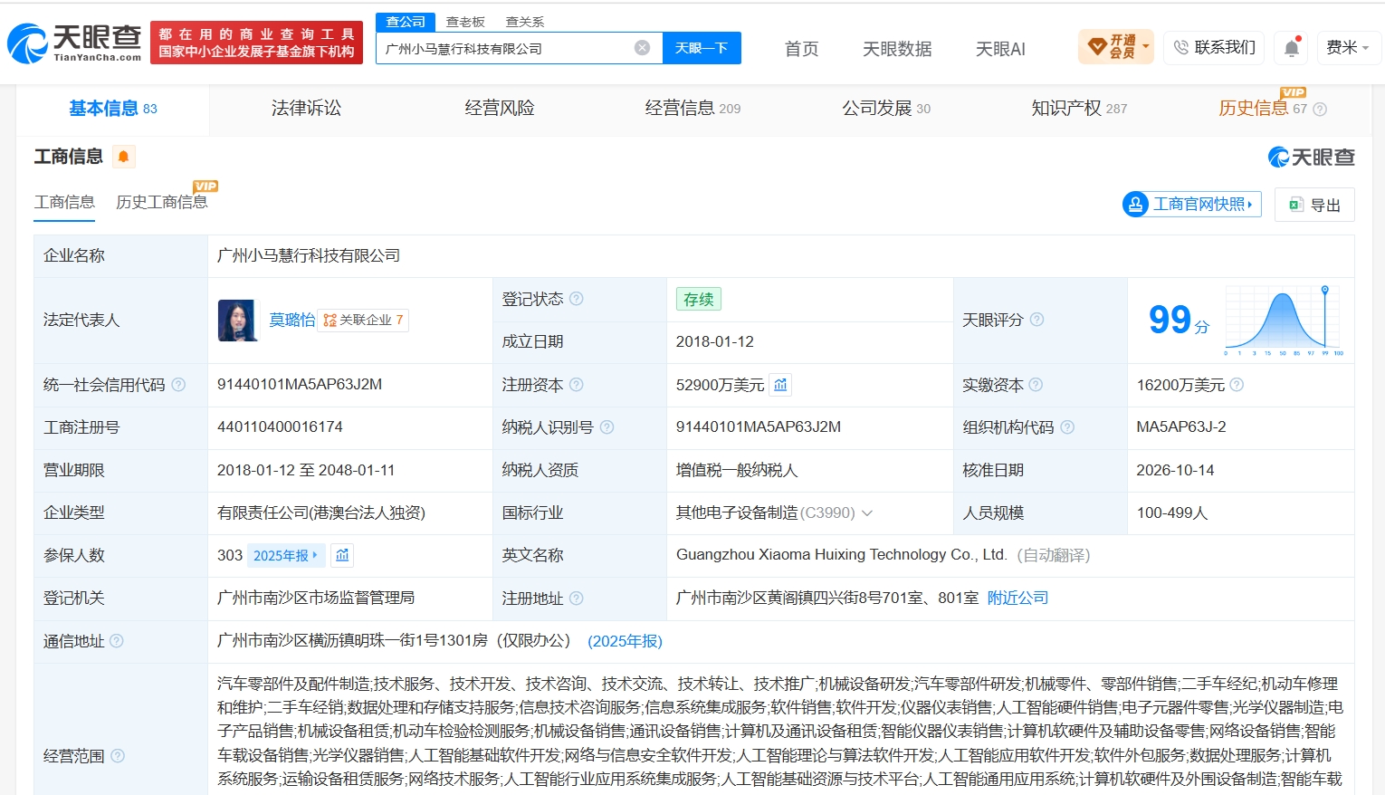The width and height of the screenshot is (1385, 795).
Task: Click the 天眼查 logo
Action: click(74, 43)
